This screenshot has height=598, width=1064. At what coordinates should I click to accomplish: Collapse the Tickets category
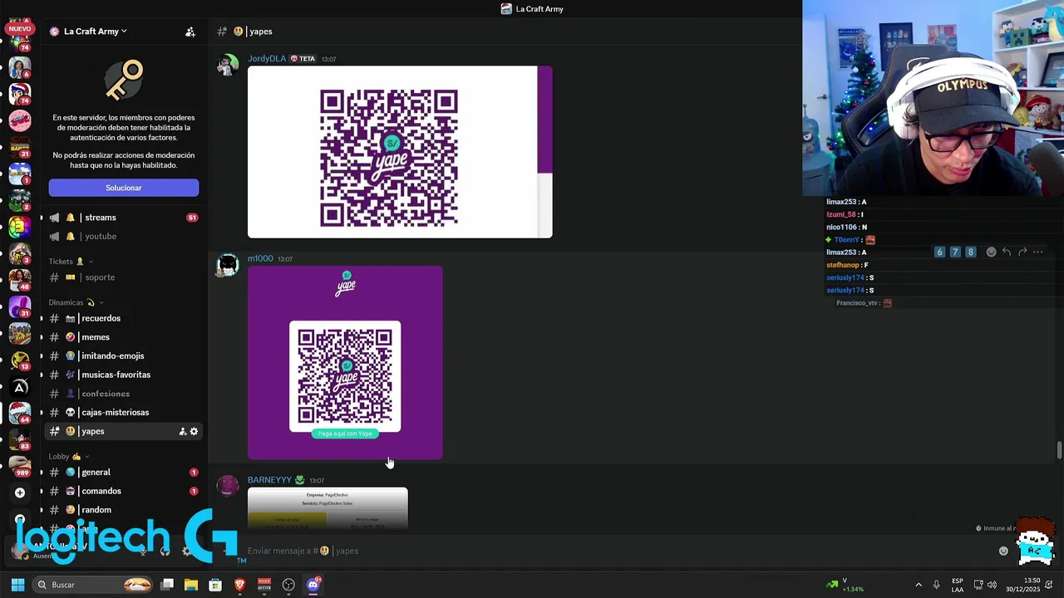point(71,261)
